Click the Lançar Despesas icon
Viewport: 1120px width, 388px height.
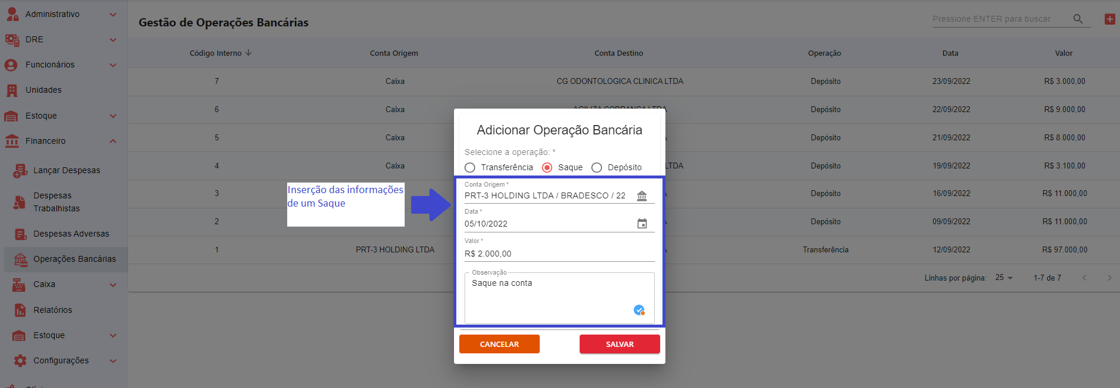pyautogui.click(x=20, y=171)
